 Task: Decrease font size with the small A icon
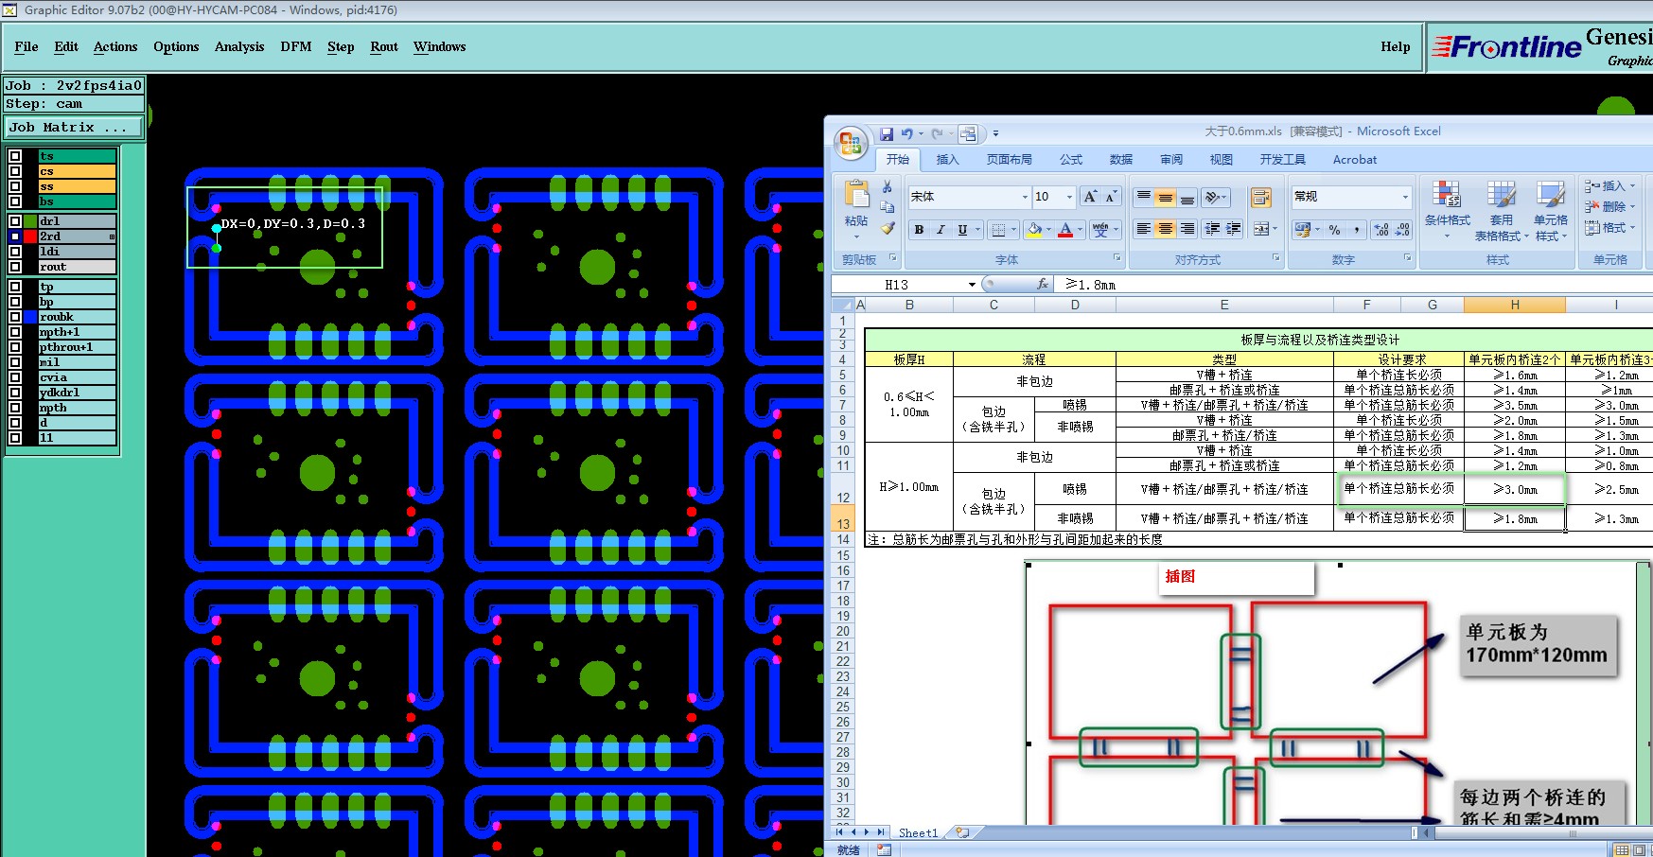click(1111, 197)
